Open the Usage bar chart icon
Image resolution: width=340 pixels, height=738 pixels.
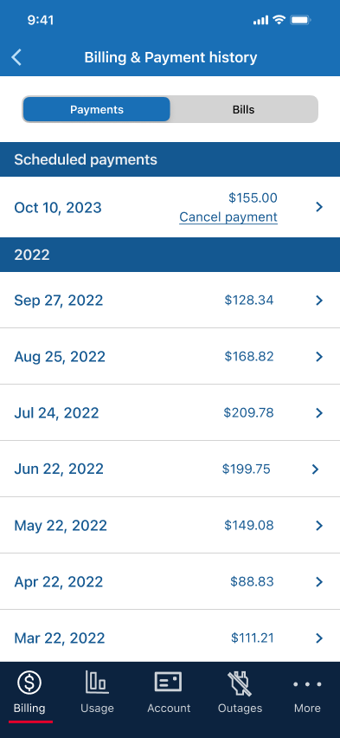[97, 682]
